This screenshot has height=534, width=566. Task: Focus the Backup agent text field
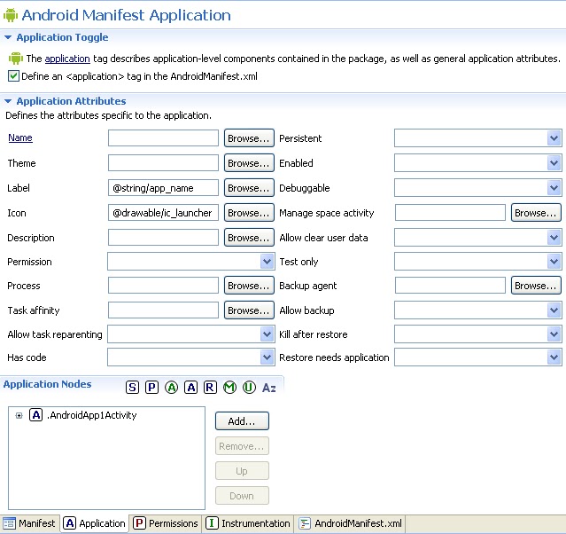pyautogui.click(x=450, y=286)
